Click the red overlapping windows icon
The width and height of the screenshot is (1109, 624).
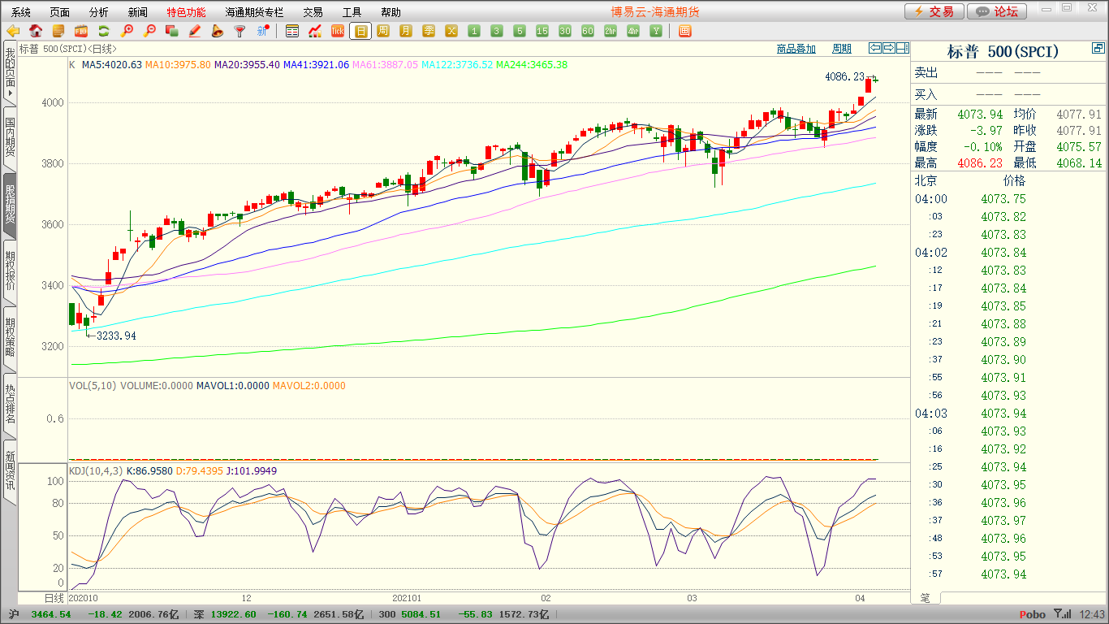(x=172, y=32)
